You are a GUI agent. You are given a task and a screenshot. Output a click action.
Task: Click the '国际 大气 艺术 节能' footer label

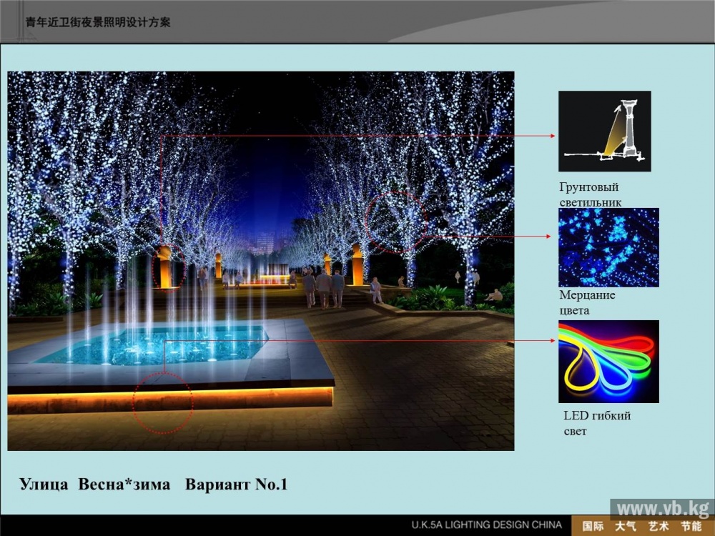642,526
